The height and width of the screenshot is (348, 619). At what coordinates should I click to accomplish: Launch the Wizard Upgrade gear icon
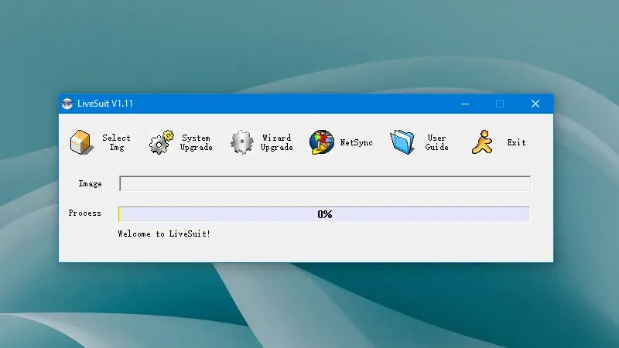[241, 142]
